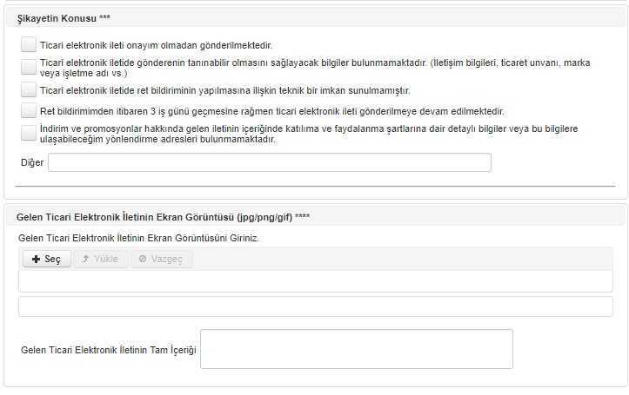Image resolution: width=629 pixels, height=395 pixels.
Task: Select the 'Ret bildirimimden itibaren 3 iş günü' checkbox
Action: [29, 110]
